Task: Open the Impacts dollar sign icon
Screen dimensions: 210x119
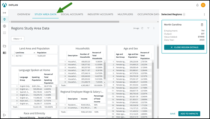Action: [4, 26]
